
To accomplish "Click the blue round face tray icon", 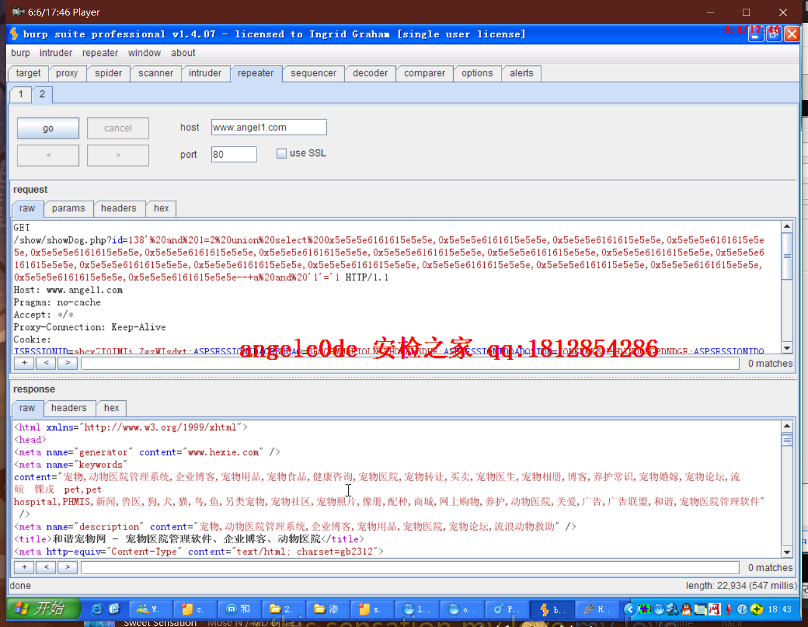I will pos(659,609).
